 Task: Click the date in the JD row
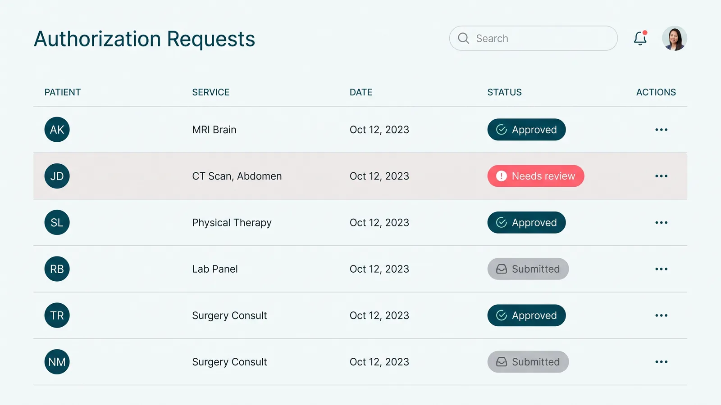pyautogui.click(x=379, y=176)
